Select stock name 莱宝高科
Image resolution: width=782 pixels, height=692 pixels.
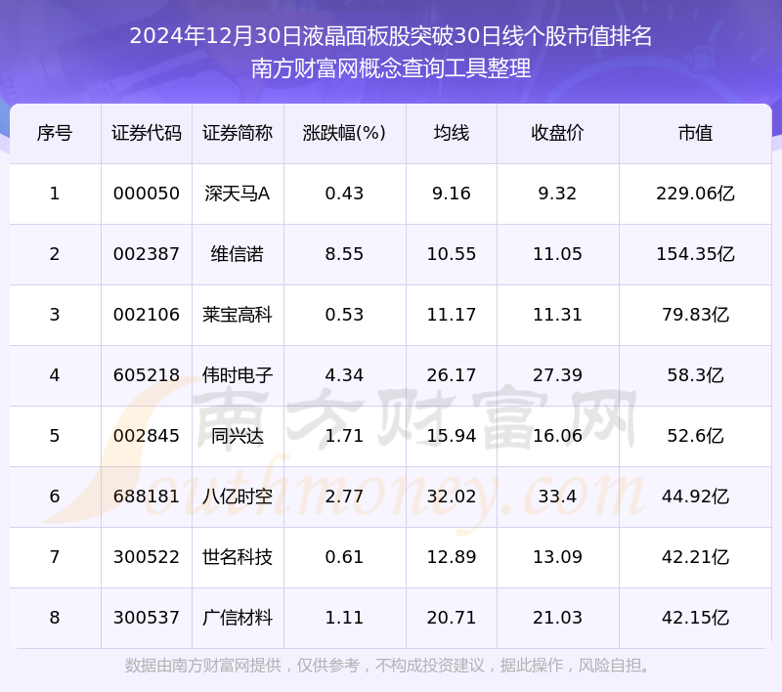pos(238,315)
